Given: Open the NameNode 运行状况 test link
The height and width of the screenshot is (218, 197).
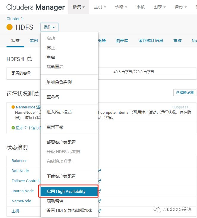Looking at the screenshot, I should click(28, 107).
